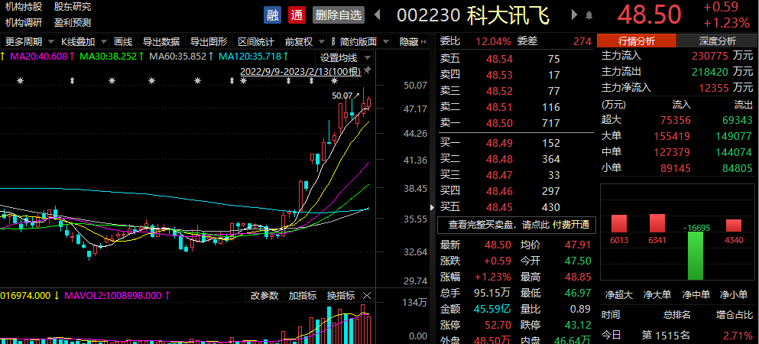Click the 涨停 price 52.70
The height and width of the screenshot is (344, 759).
pyautogui.click(x=498, y=325)
